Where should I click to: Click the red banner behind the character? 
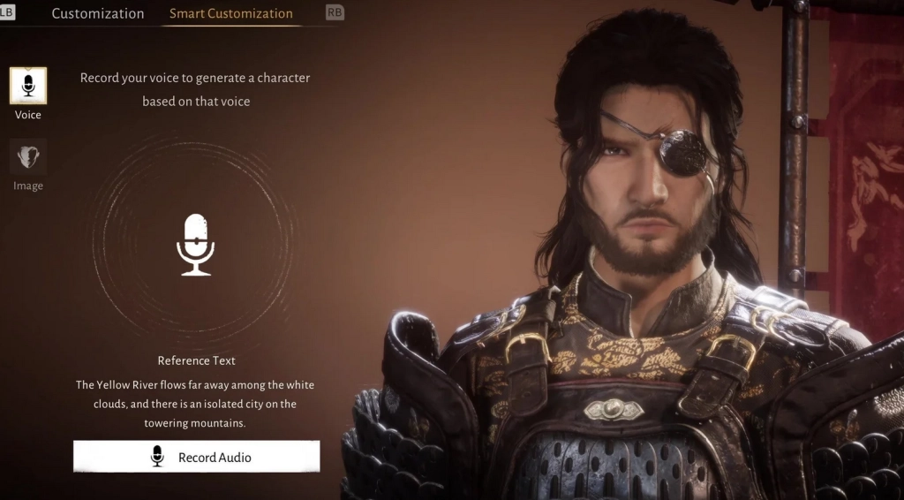click(865, 173)
